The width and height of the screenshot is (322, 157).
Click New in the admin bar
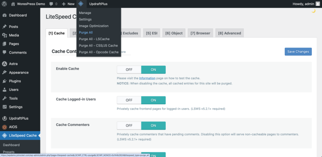[x=71, y=4]
